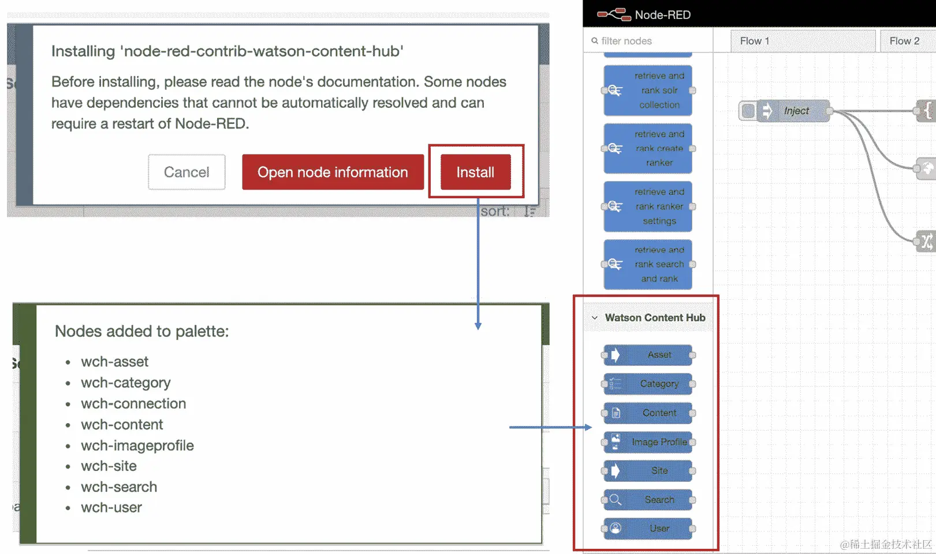Click the function node with the brace icon
The width and height of the screenshot is (936, 554).
coord(926,111)
